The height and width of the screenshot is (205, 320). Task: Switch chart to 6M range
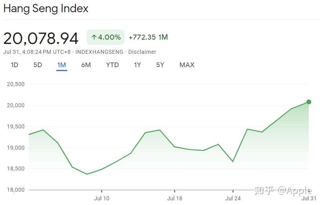(x=86, y=65)
